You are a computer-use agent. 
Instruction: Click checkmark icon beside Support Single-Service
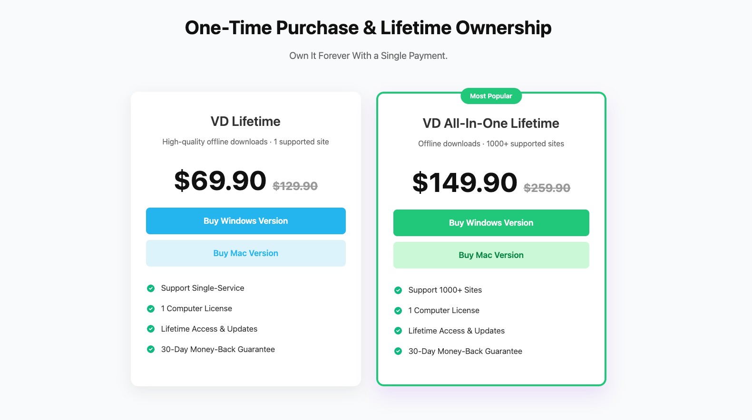[x=151, y=288]
